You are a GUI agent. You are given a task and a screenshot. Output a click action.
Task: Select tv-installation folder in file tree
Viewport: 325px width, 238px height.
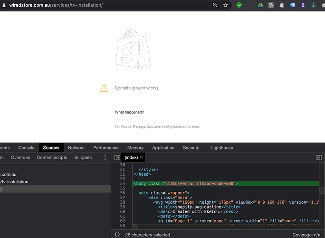pos(14,182)
